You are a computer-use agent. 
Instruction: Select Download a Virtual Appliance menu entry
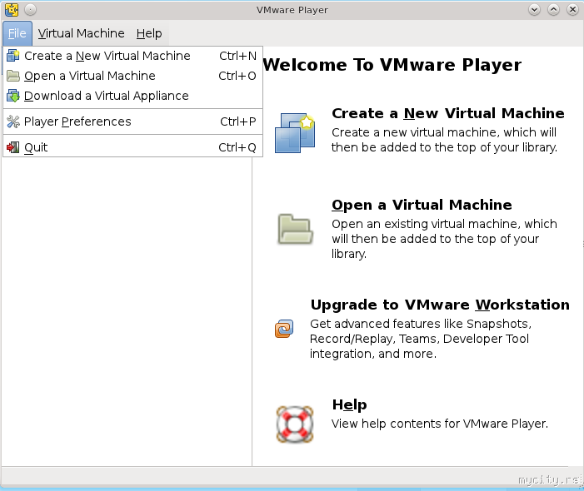tap(132, 96)
